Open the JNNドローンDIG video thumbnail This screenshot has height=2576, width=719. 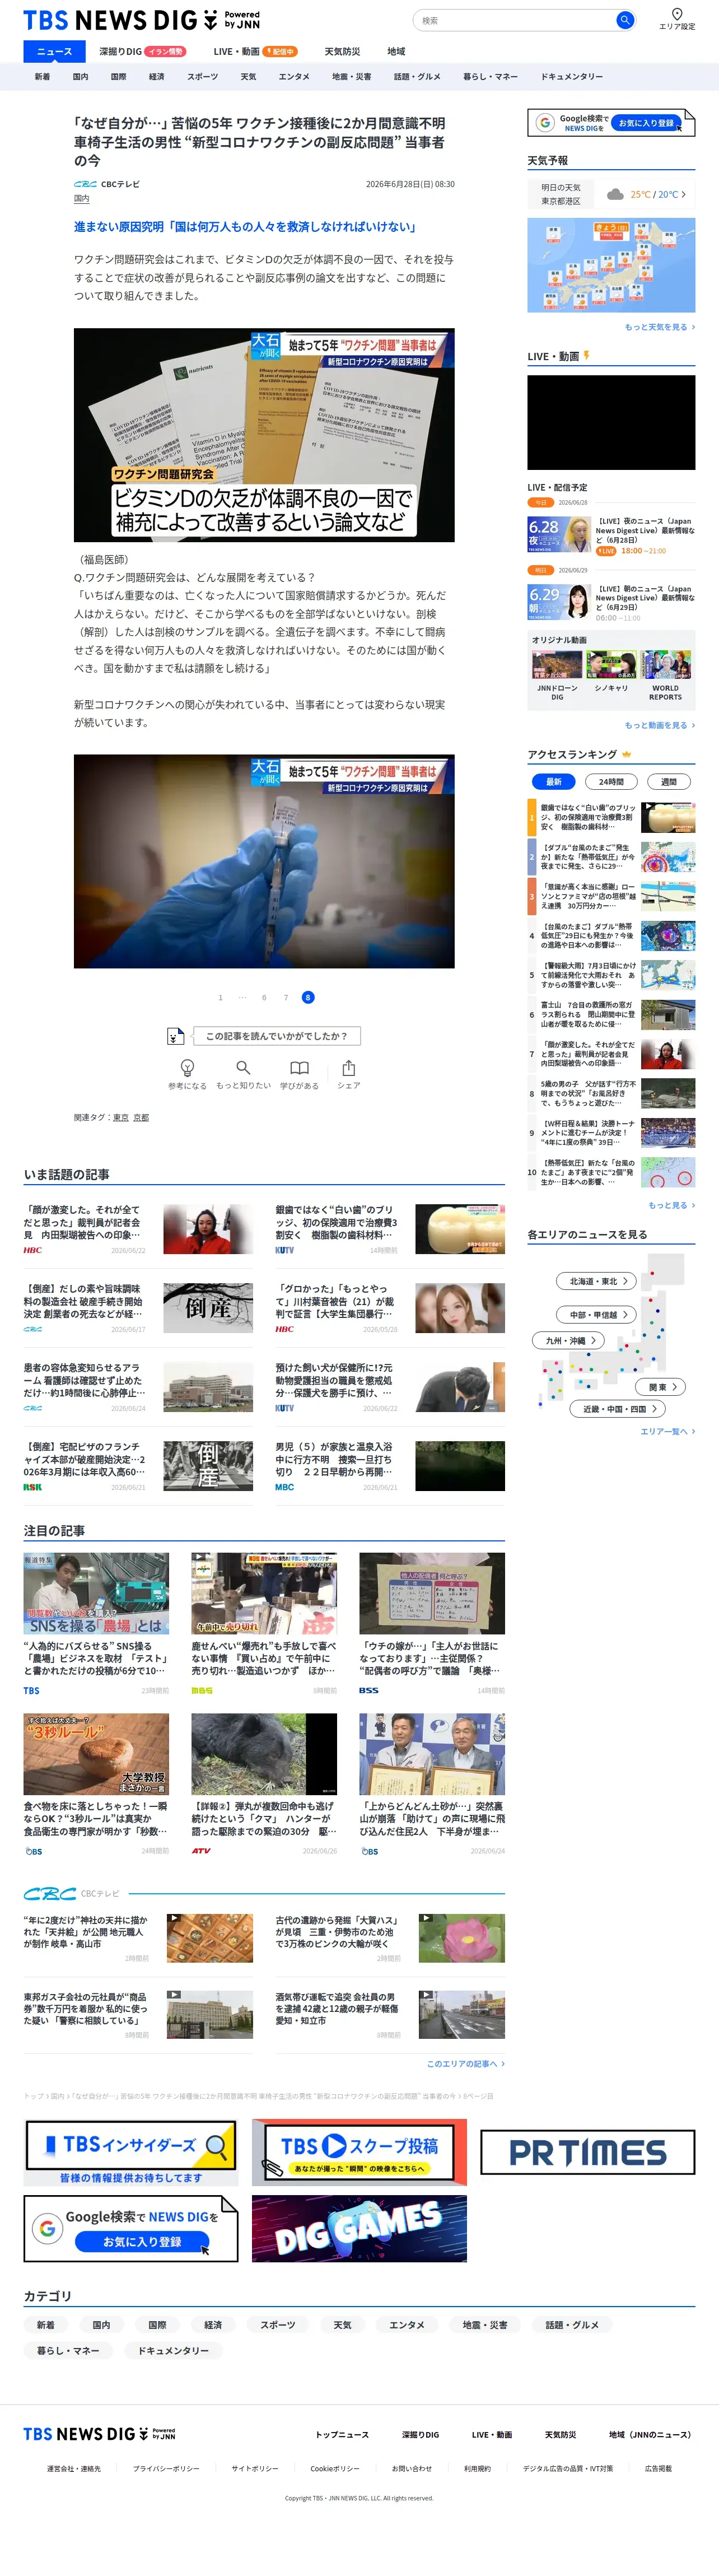point(557,666)
